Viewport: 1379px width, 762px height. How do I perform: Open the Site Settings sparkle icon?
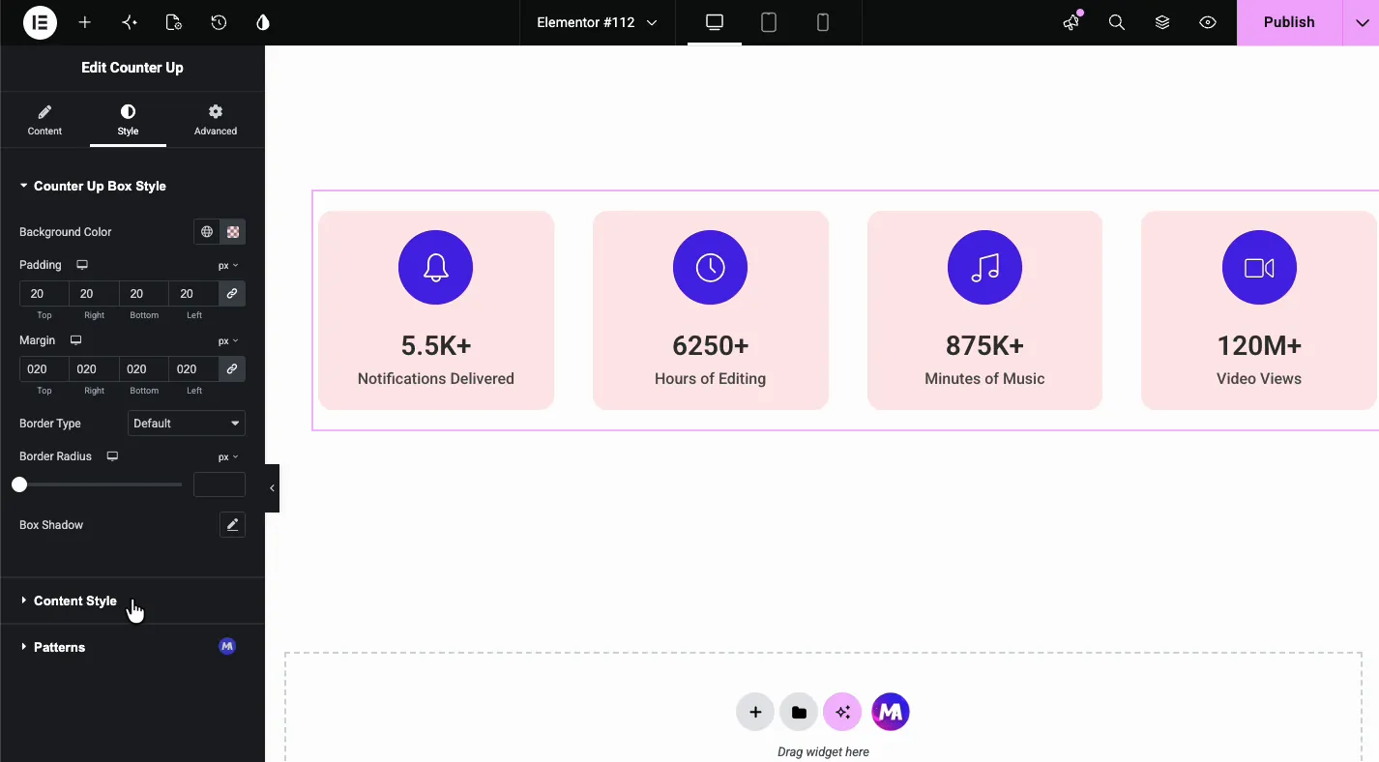click(x=130, y=22)
